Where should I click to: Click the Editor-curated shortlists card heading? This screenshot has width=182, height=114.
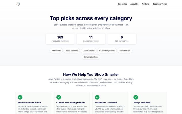pyautogui.click(x=30, y=103)
